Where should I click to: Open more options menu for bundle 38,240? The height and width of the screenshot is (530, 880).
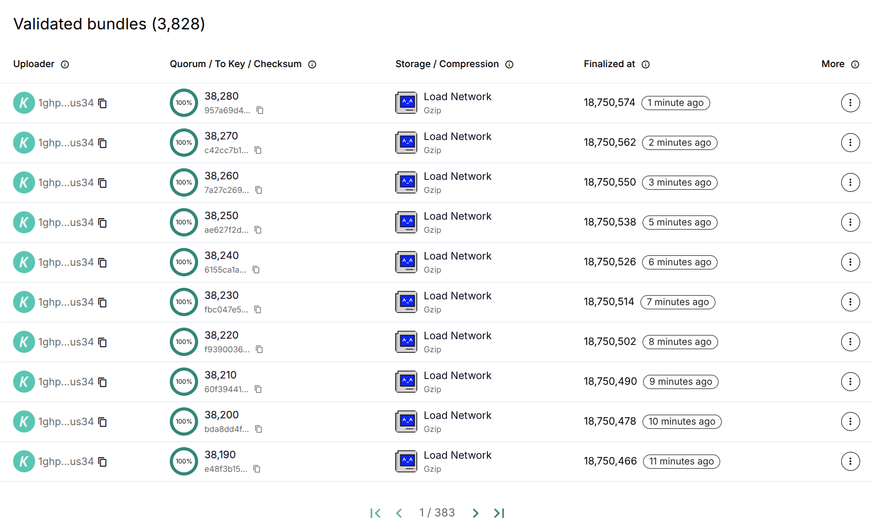850,262
